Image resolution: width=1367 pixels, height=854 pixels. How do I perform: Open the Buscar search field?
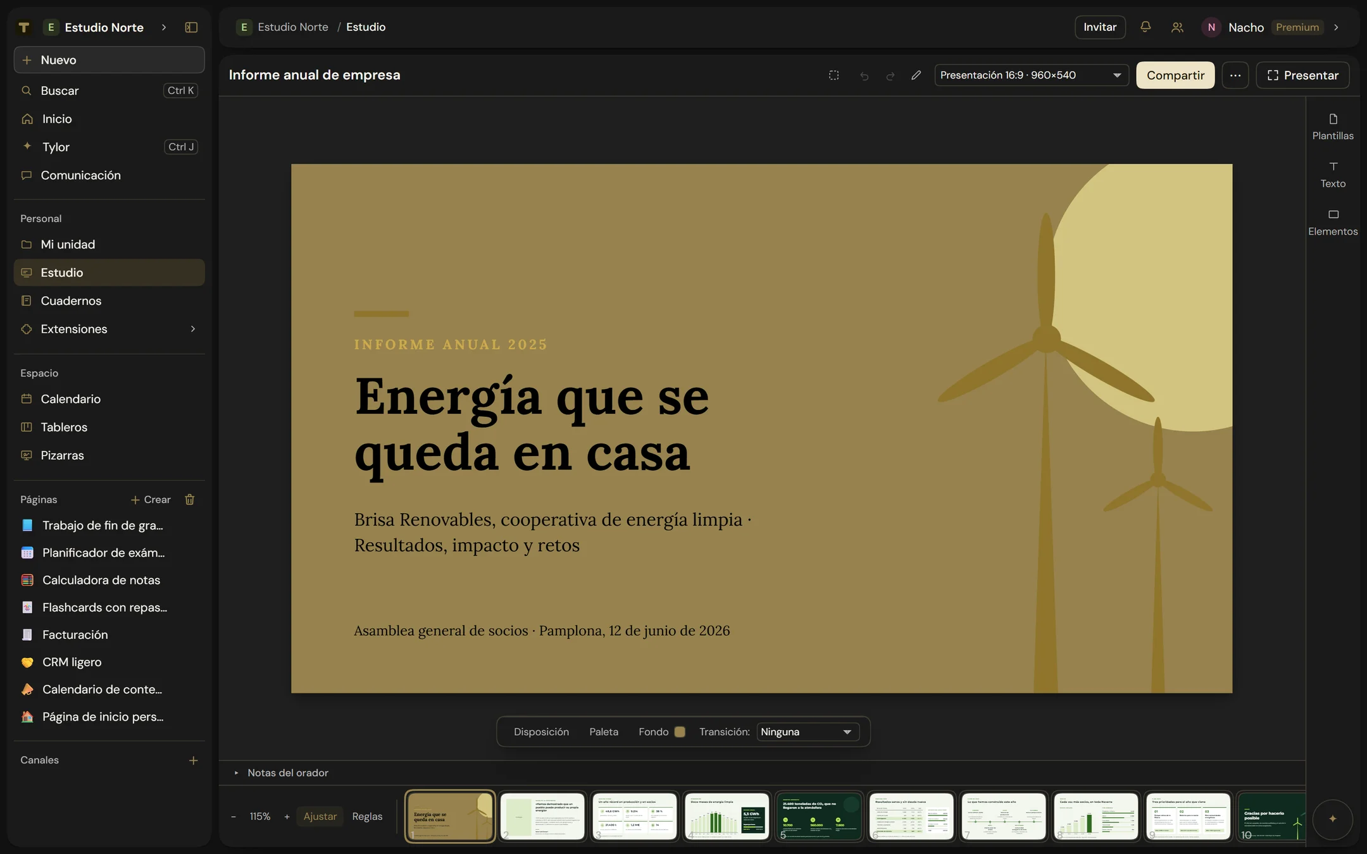(x=109, y=90)
